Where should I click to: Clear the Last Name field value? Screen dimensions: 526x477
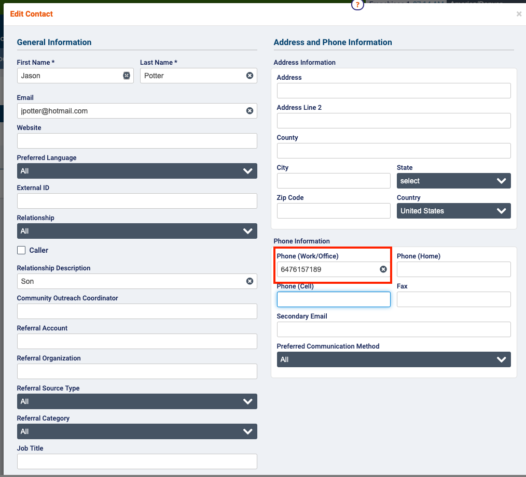(250, 76)
